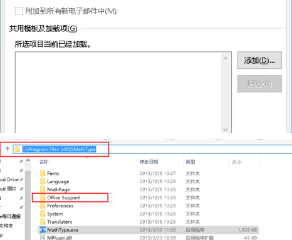Image resolution: width=292 pixels, height=240 pixels.
Task: Click the MathPage folder name
Action: (58, 189)
